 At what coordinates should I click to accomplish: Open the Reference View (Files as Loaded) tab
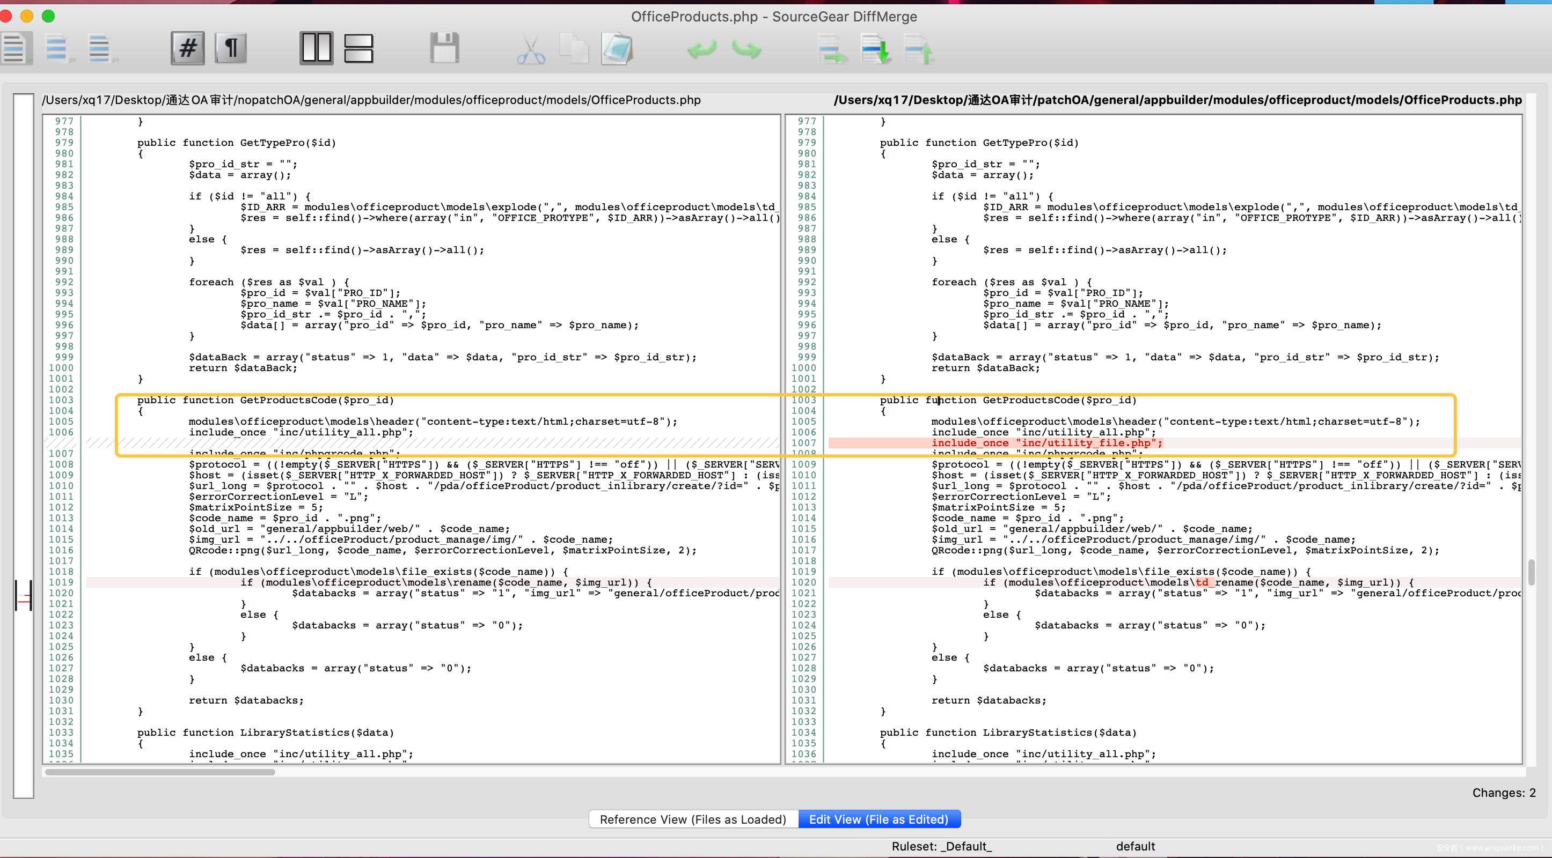693,819
